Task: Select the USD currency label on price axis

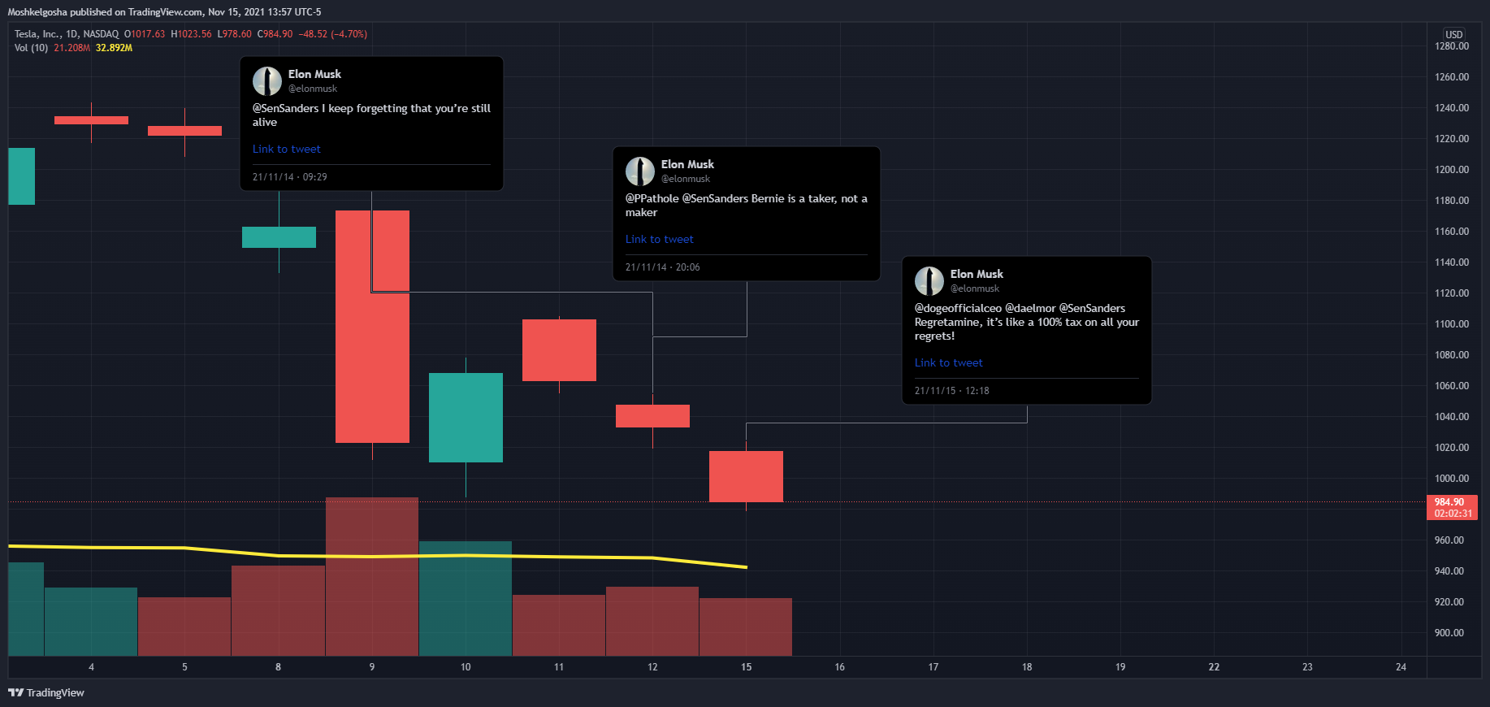Action: (1453, 34)
